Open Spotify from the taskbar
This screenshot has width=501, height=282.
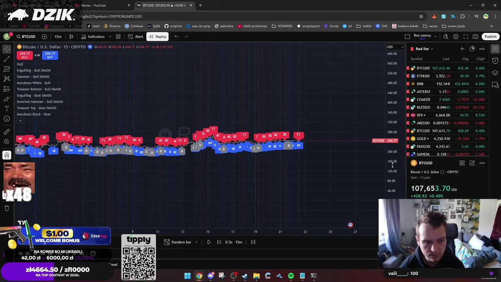pos(291,276)
